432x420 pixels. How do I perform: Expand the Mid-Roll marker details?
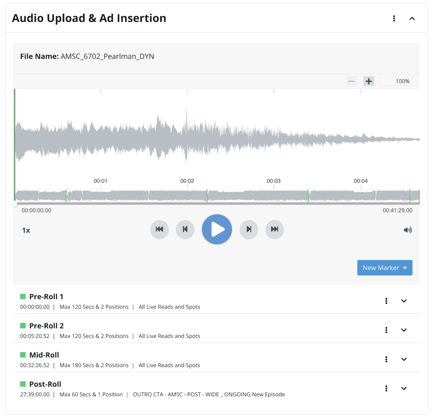point(404,359)
